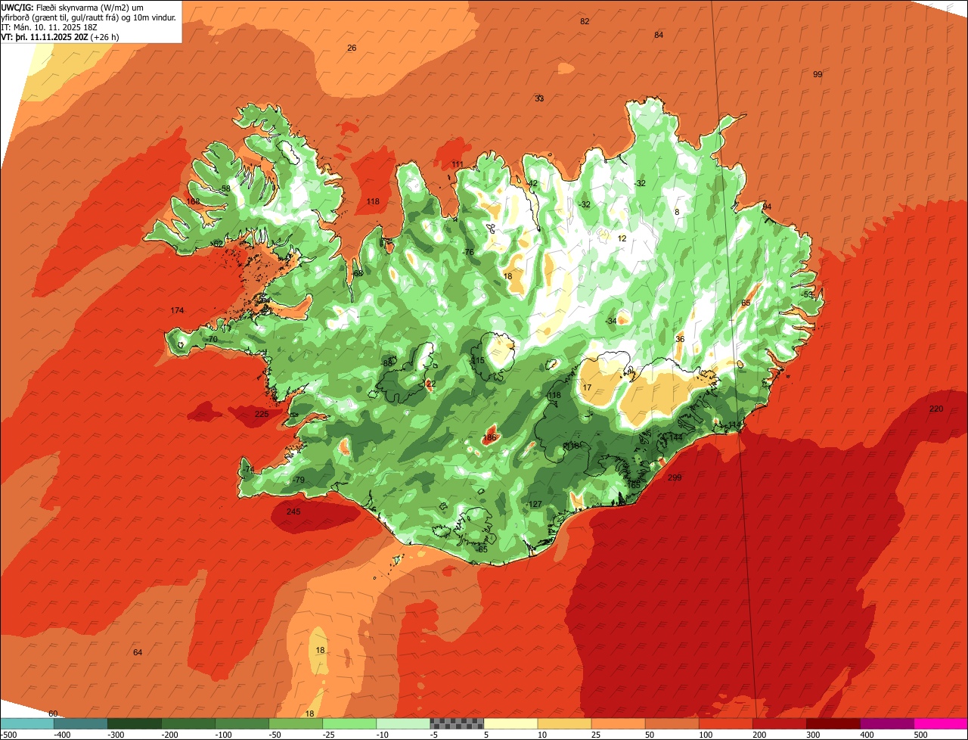Screen dimensions: 968x740
Task: Click the '65' value near the east coast
Action: click(x=746, y=303)
